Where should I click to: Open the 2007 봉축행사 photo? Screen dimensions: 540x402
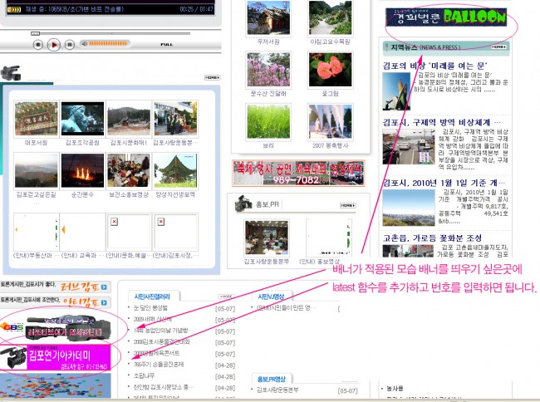[x=331, y=122]
